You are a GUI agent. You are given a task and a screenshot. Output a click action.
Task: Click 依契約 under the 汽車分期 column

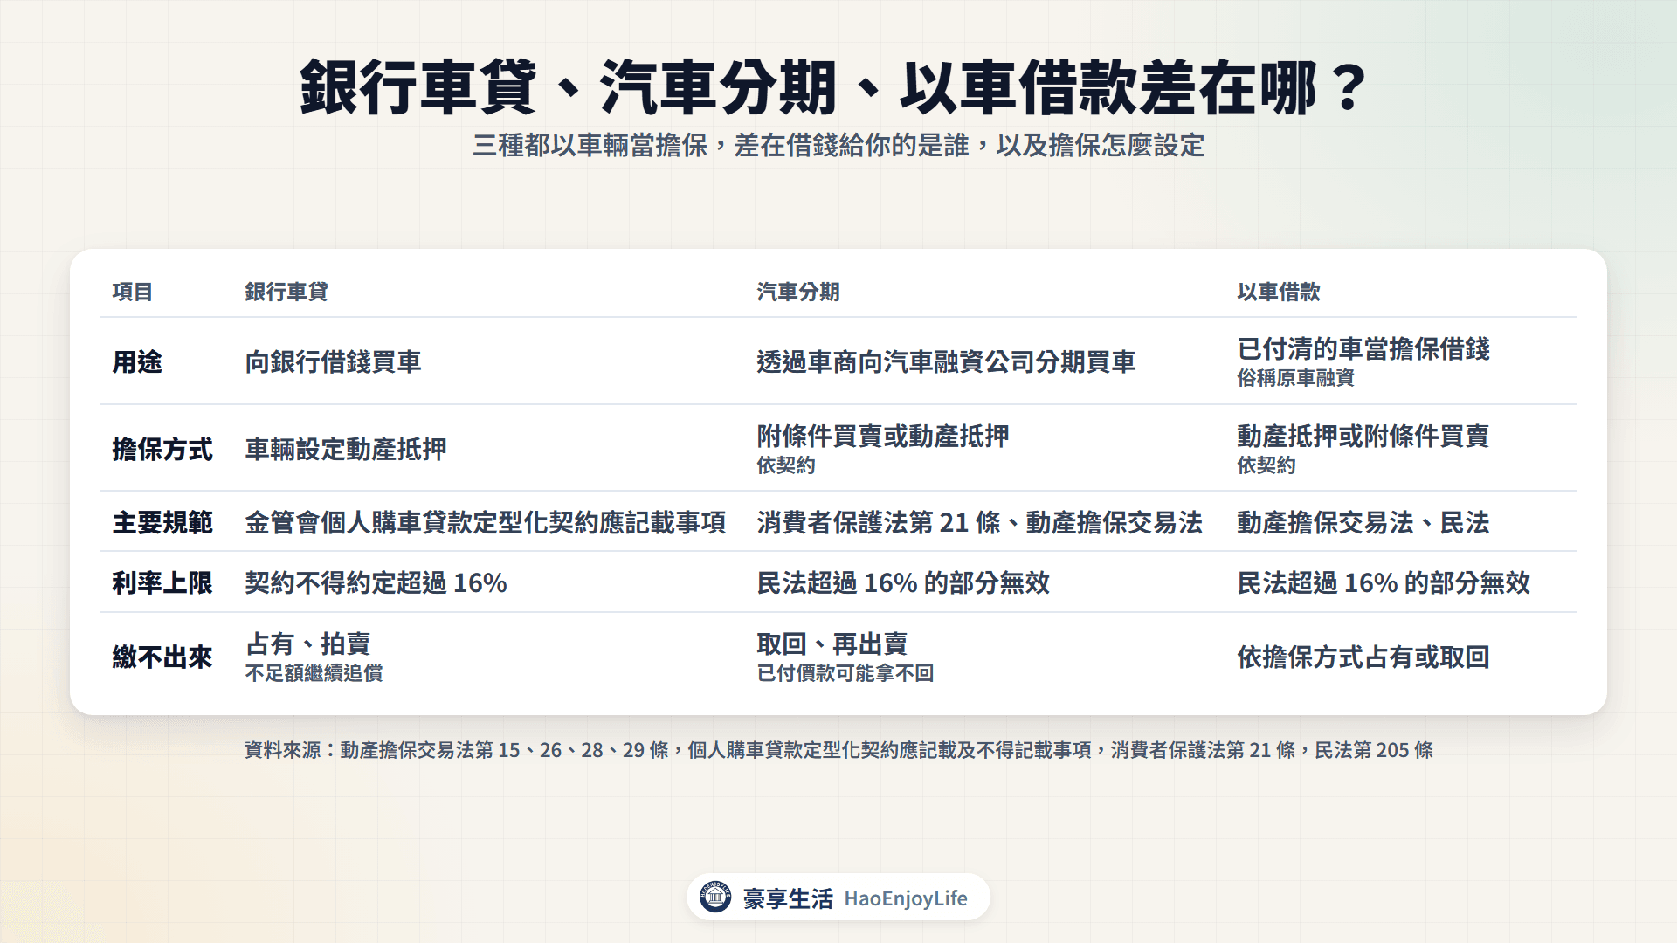[x=786, y=465]
